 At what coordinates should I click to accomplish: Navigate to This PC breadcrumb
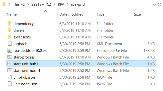(19, 4)
